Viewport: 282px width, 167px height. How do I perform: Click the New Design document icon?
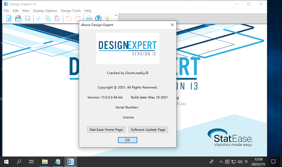click(x=9, y=18)
